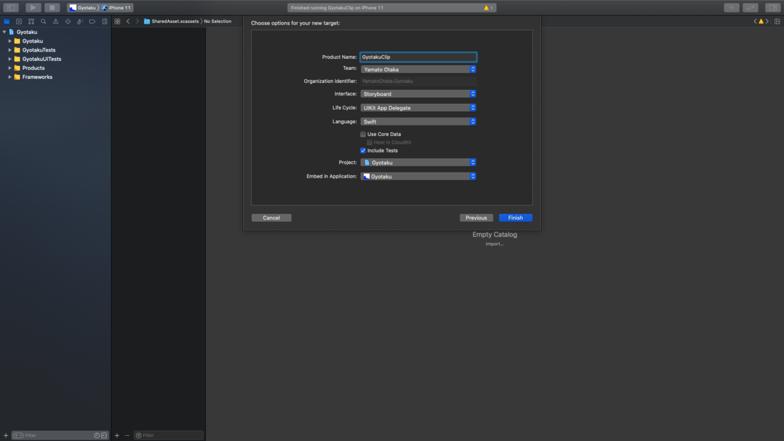This screenshot has width=784, height=441.
Task: Run the project with the Play button
Action: (x=33, y=8)
